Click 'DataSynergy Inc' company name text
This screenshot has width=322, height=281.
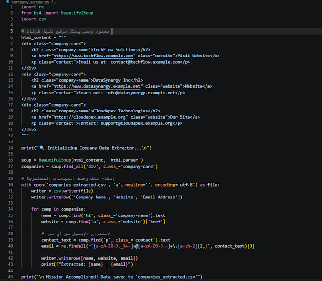112,80
